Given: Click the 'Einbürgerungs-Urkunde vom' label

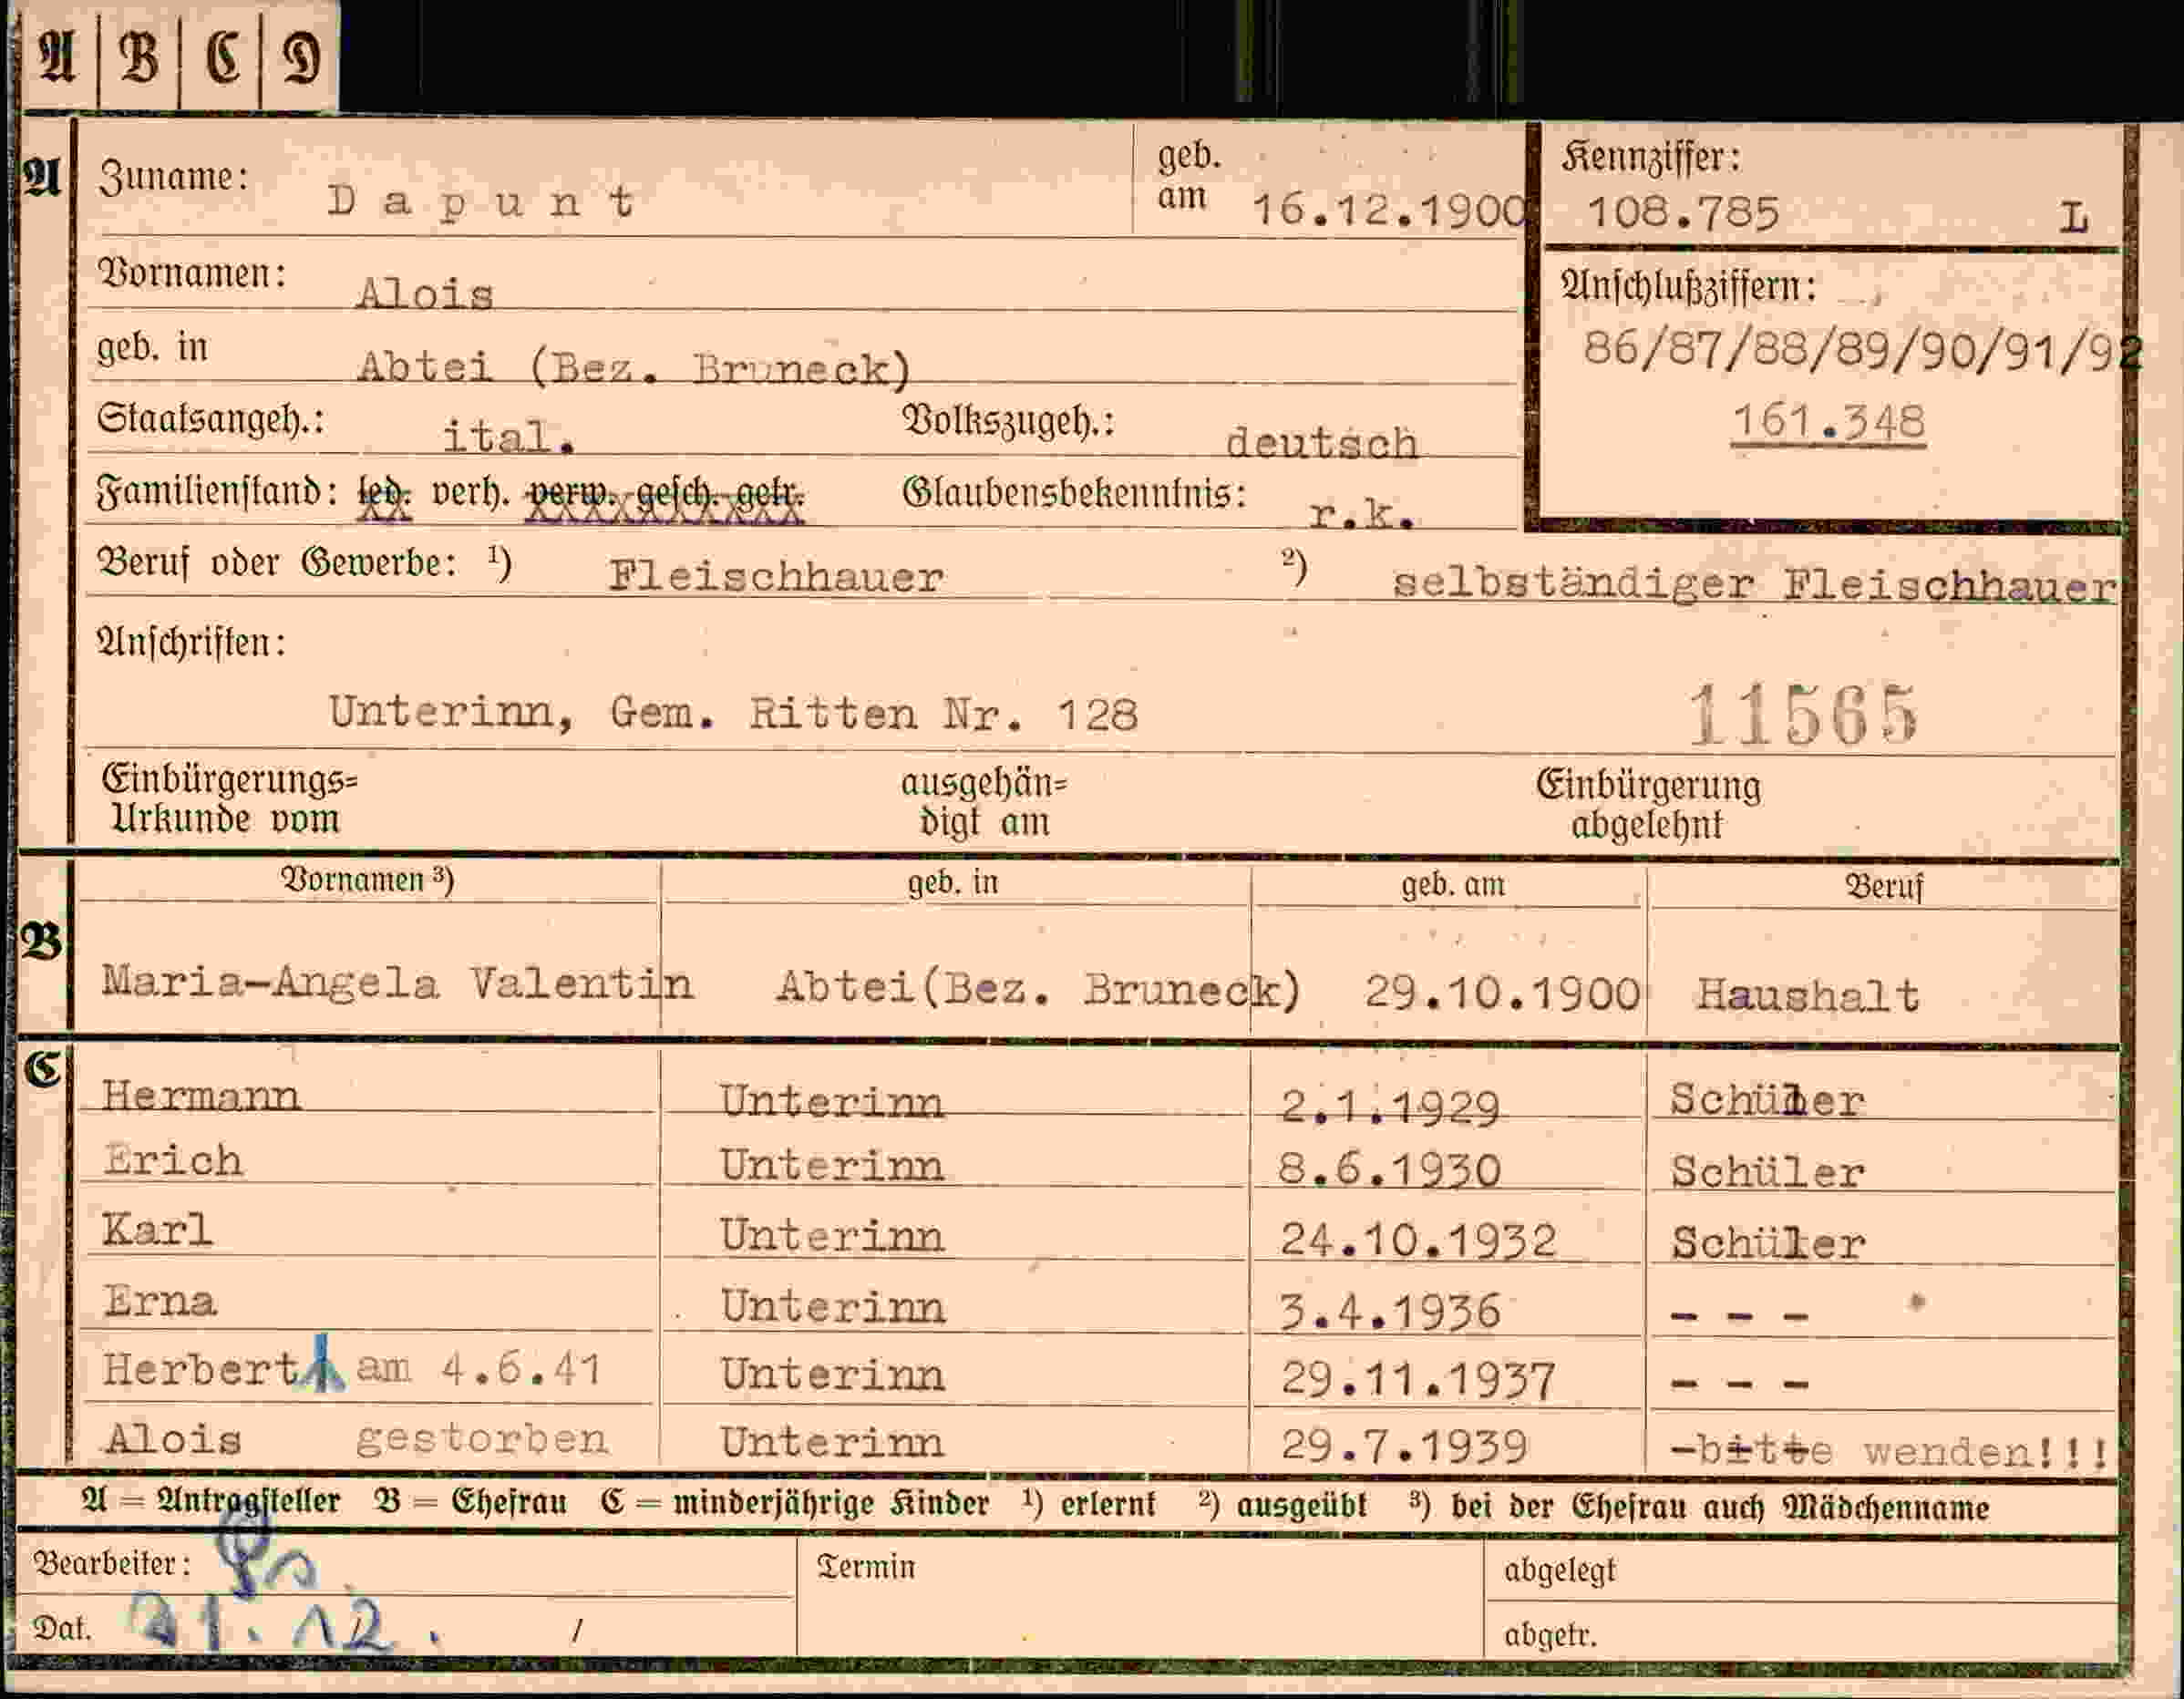Looking at the screenshot, I should point(229,799).
